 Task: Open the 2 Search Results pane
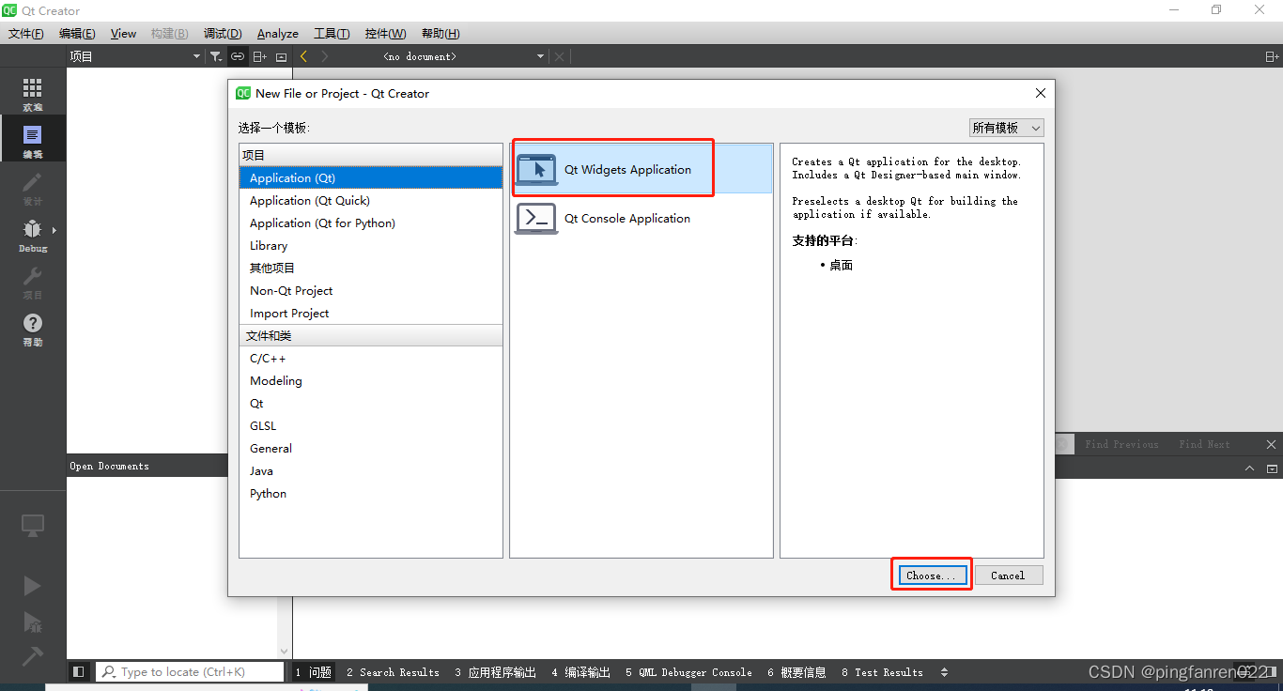point(393,672)
